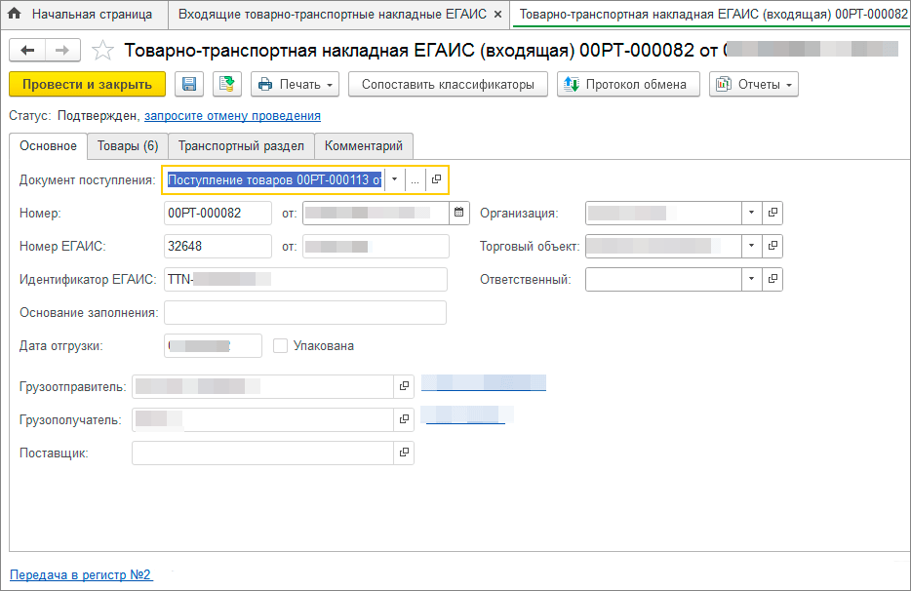Switch to the Комментарий tab
This screenshot has height=591, width=911.
[x=364, y=146]
